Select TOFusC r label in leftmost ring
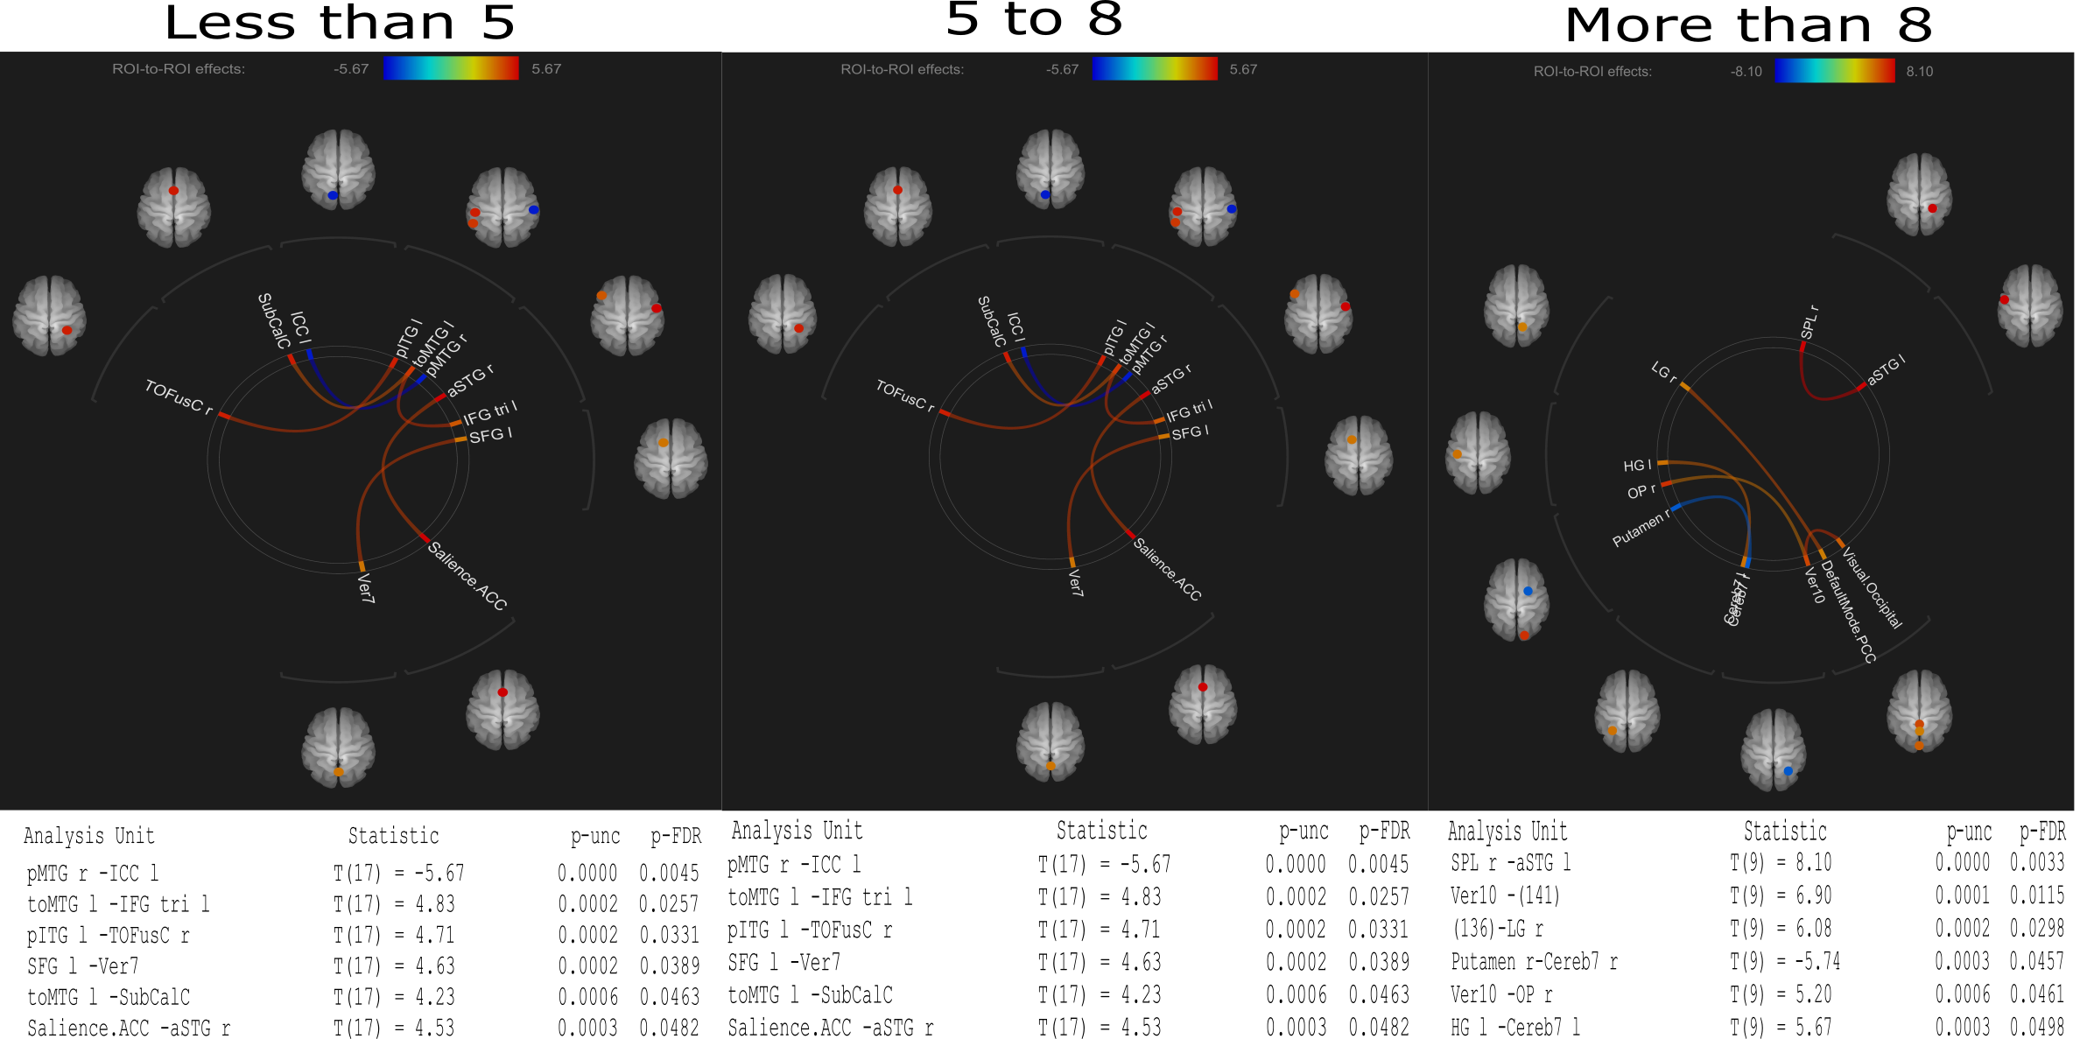 (x=178, y=397)
